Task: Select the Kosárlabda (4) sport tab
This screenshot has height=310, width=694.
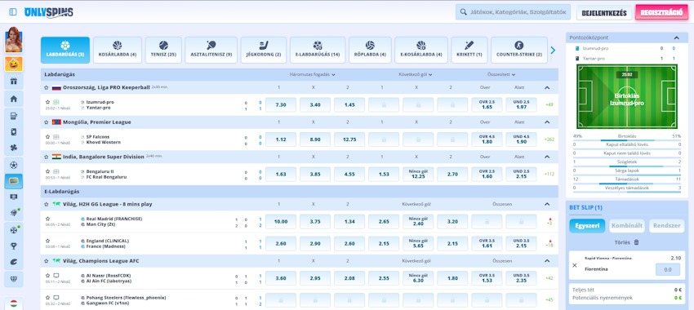Action: (x=118, y=50)
